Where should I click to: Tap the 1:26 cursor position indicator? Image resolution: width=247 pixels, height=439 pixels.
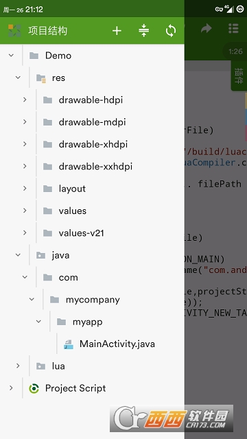[x=235, y=51]
